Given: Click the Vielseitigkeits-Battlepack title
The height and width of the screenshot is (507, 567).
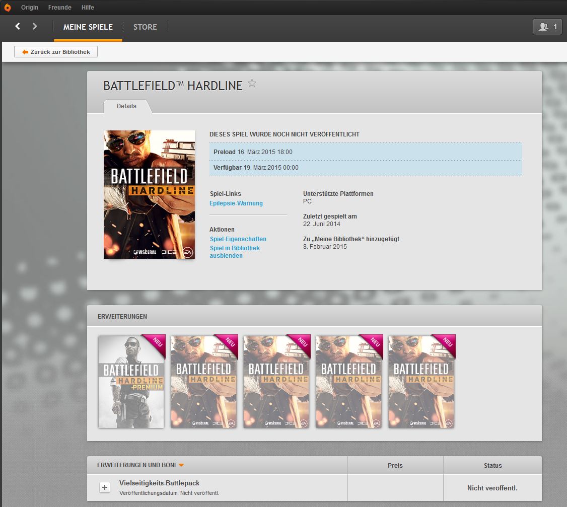Looking at the screenshot, I should tap(160, 483).
